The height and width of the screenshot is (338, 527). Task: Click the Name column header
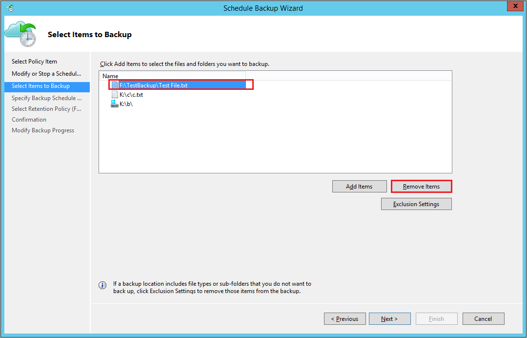[110, 76]
